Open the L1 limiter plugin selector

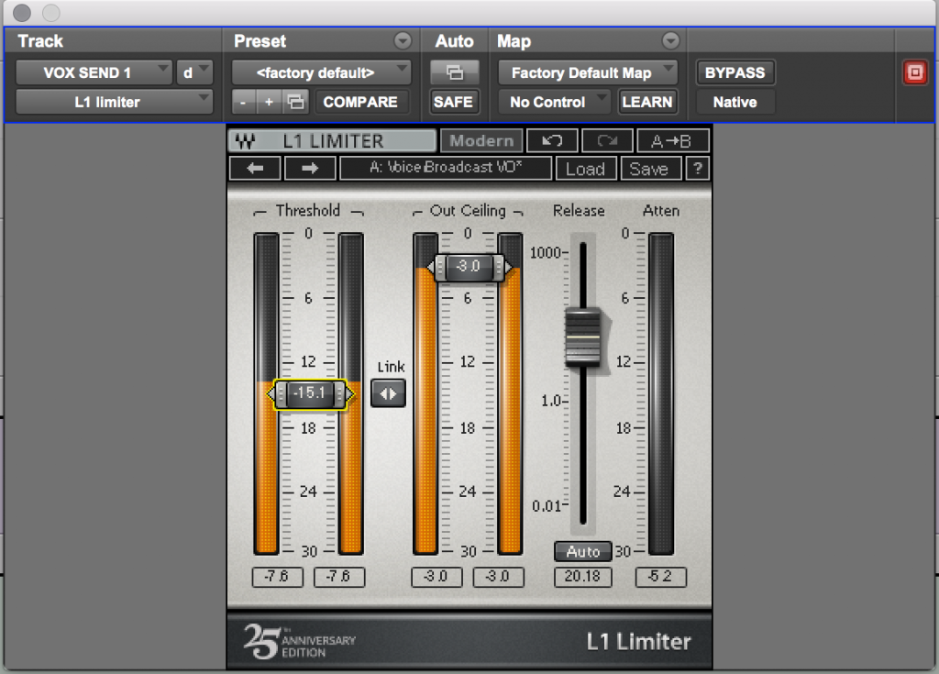click(x=114, y=102)
